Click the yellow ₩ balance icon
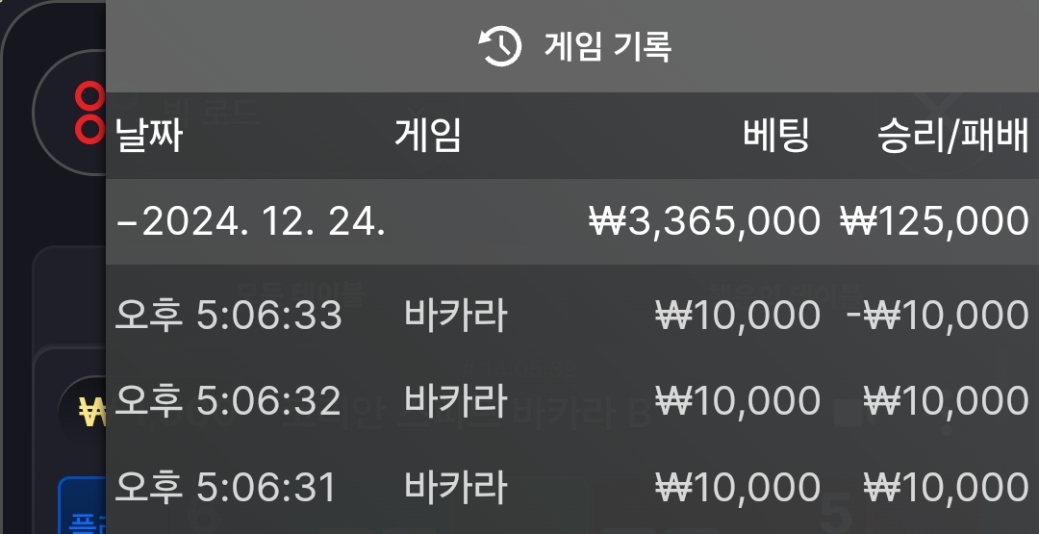The height and width of the screenshot is (534, 1039). pos(92,412)
